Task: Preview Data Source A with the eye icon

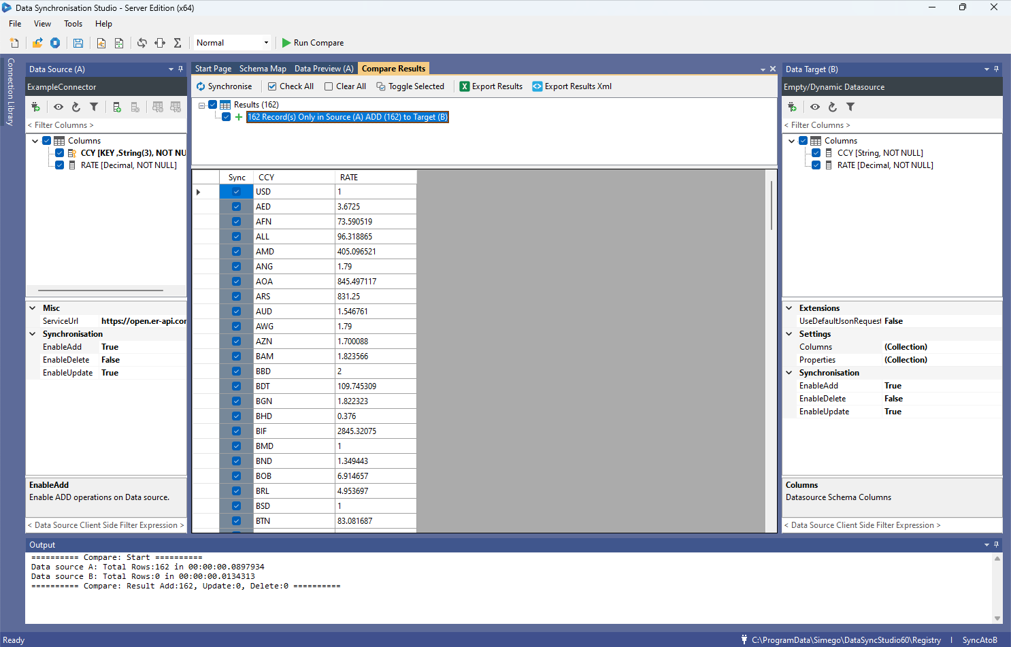Action: 59,107
